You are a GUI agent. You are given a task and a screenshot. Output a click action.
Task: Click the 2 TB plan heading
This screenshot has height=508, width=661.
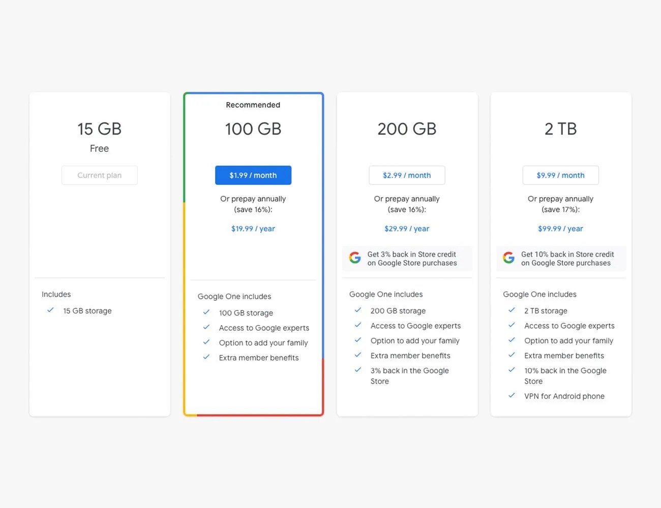click(560, 129)
